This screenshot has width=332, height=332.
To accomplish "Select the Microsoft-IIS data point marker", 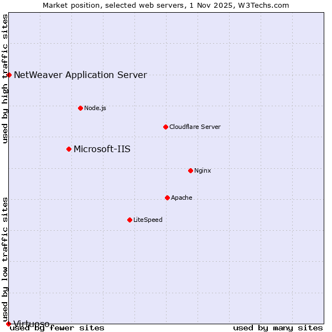I will tap(69, 149).
